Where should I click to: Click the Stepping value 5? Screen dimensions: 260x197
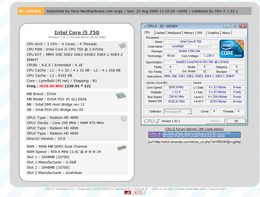(237, 67)
